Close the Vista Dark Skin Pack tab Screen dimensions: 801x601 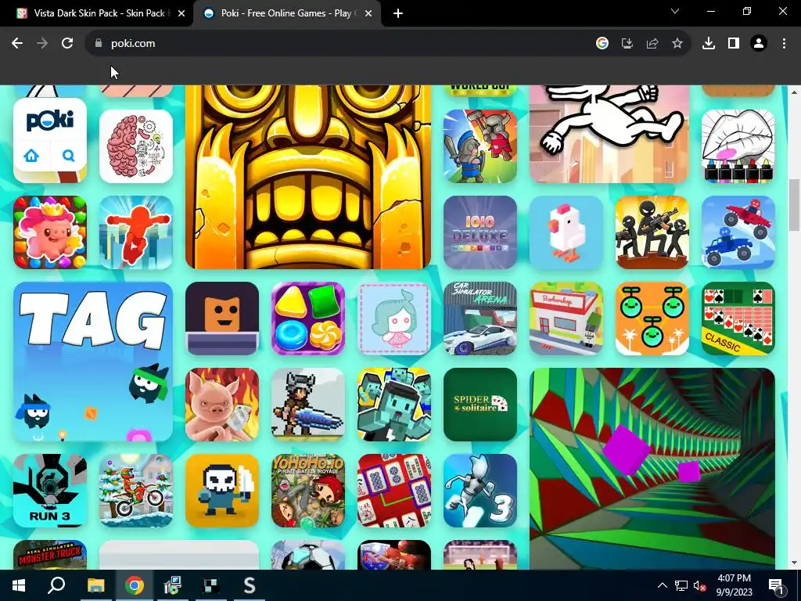181,13
